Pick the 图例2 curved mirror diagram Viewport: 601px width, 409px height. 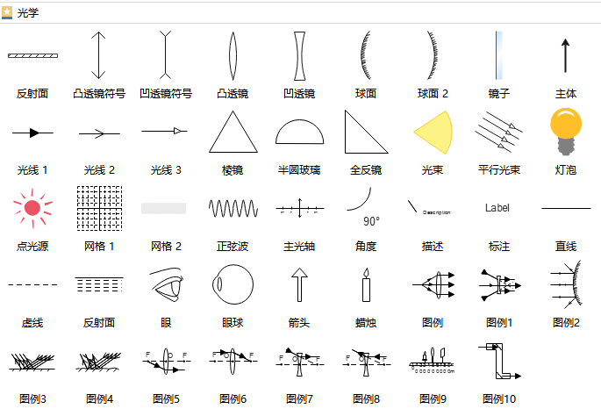pyautogui.click(x=566, y=284)
